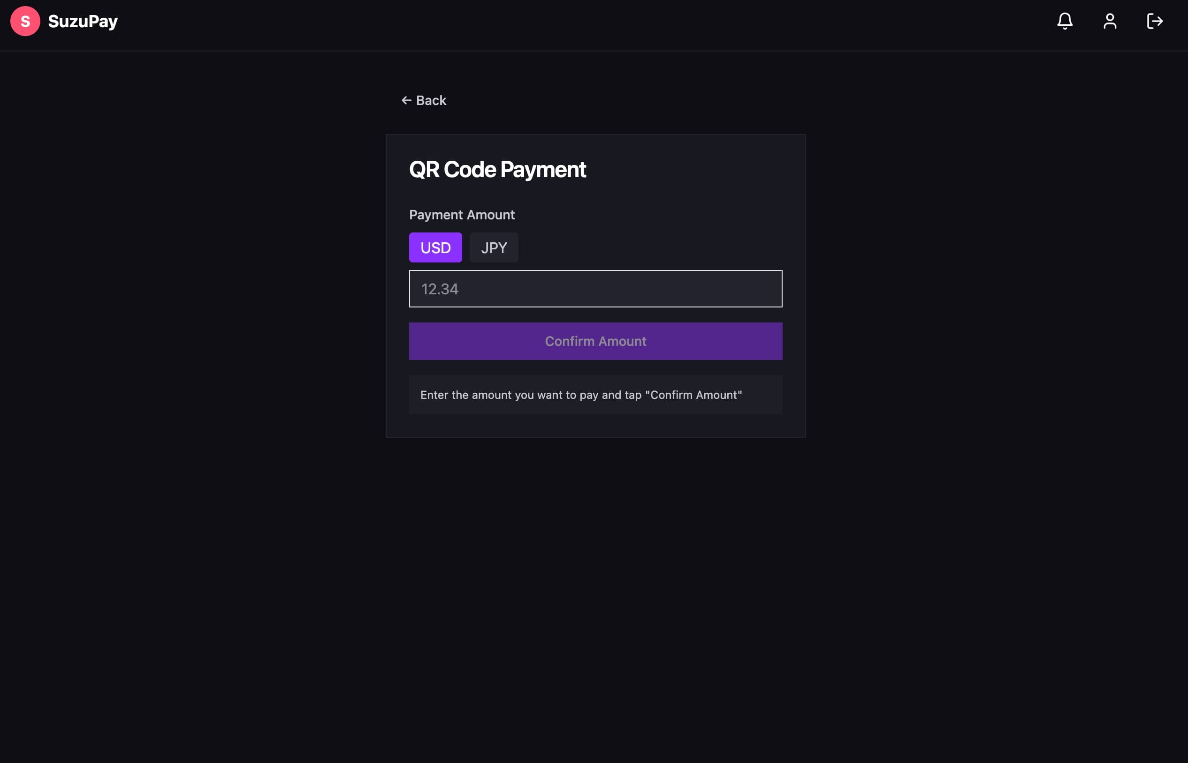The height and width of the screenshot is (763, 1188).
Task: Click the Payment Amount label
Action: (461, 215)
